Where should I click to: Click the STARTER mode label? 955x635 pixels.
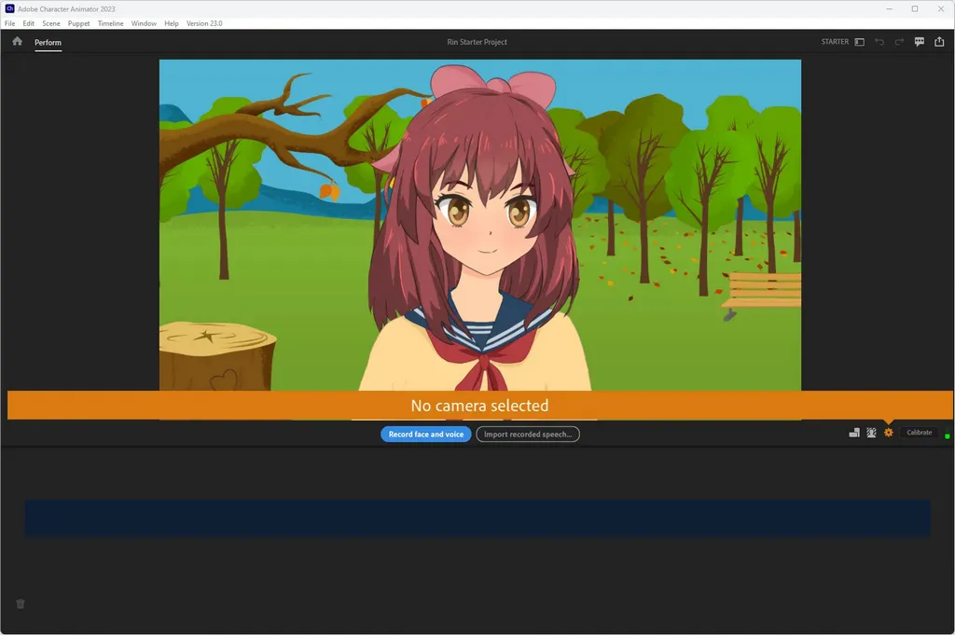(x=835, y=42)
